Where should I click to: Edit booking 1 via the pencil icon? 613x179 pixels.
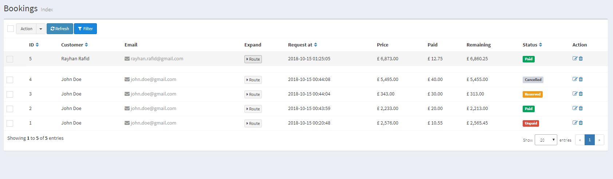(x=575, y=123)
